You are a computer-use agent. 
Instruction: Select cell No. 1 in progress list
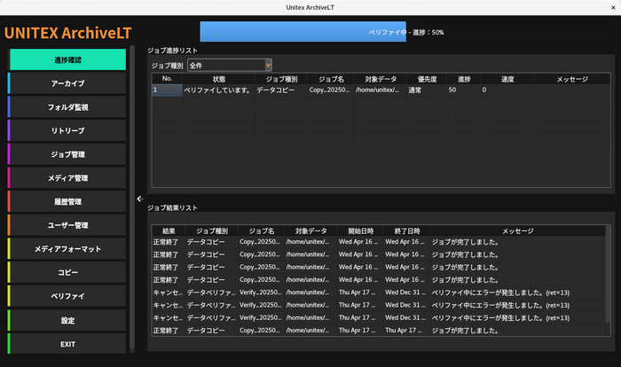point(167,90)
